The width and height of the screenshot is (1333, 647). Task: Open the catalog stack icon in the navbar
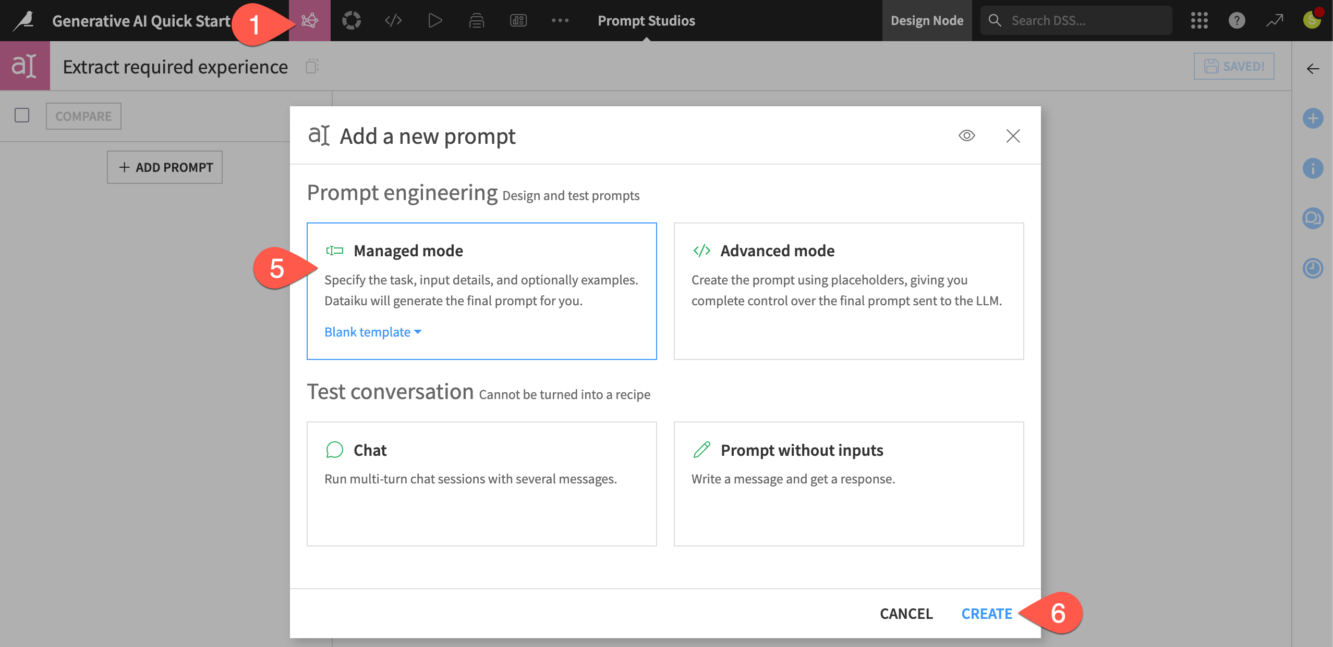476,20
